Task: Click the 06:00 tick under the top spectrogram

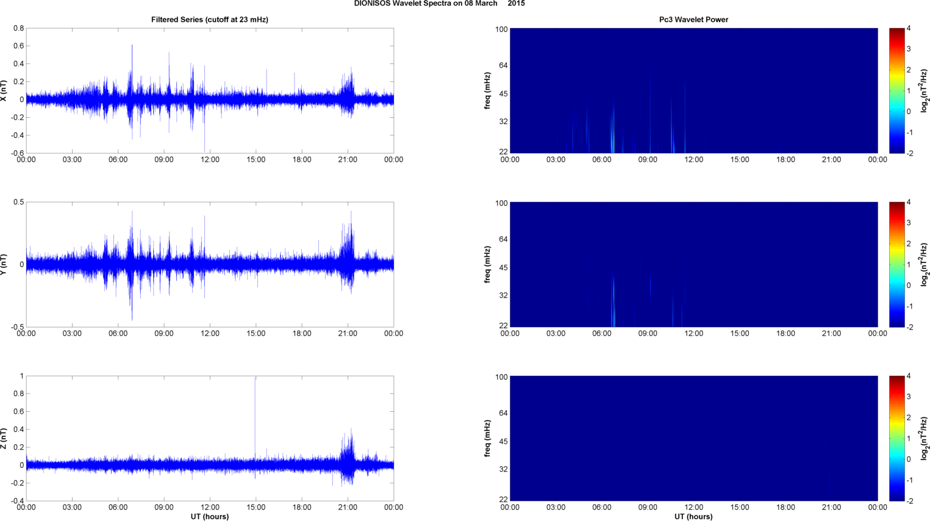Action: [602, 160]
